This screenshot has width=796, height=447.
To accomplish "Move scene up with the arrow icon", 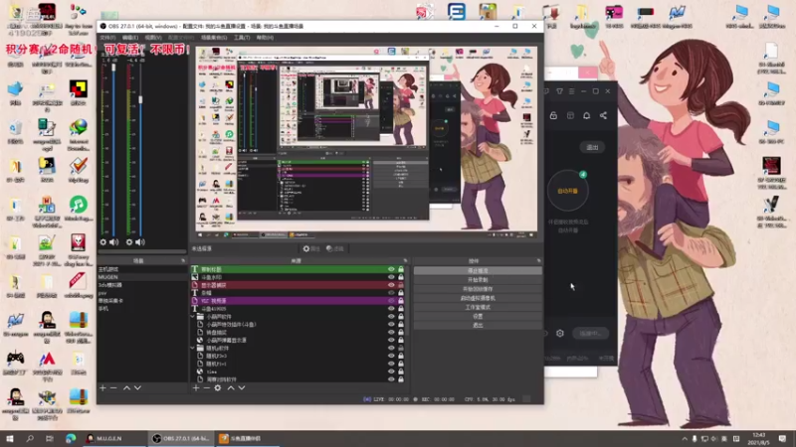I will tap(127, 387).
